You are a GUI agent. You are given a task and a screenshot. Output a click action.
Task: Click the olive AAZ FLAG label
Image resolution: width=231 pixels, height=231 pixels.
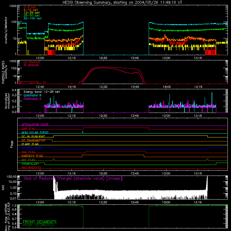[28, 160]
